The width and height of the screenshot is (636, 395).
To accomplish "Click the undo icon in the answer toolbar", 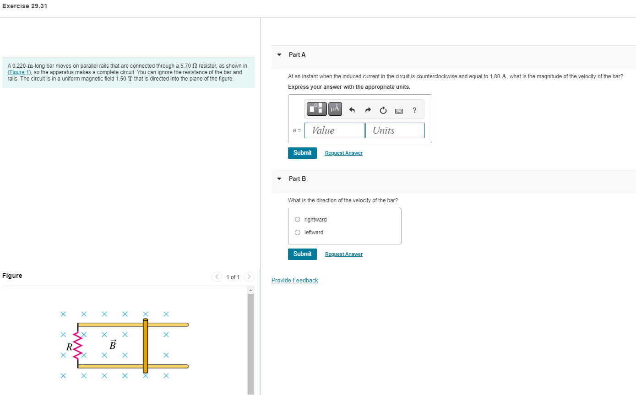I will point(352,109).
